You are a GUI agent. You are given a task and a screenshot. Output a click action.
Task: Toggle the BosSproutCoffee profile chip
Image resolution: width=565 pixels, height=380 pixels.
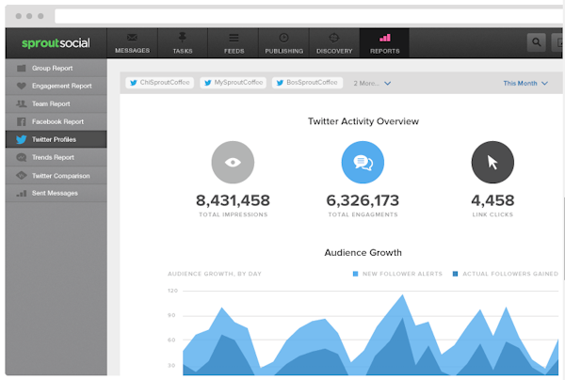click(x=308, y=83)
